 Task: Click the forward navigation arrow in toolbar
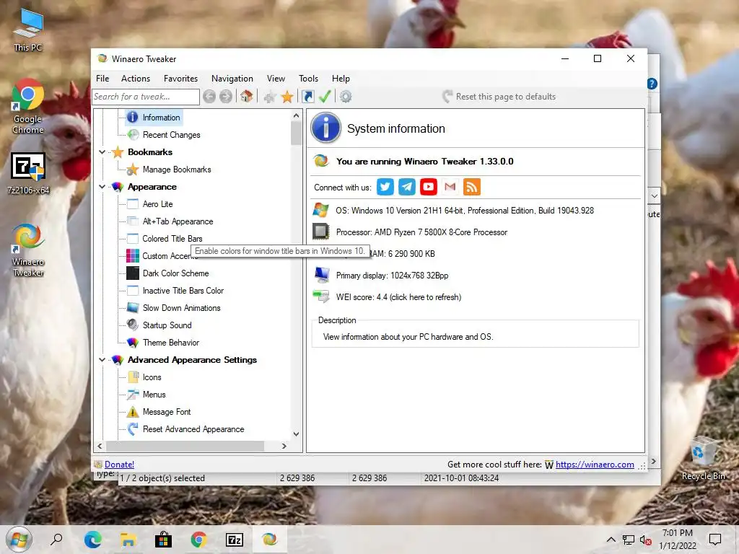pyautogui.click(x=226, y=97)
